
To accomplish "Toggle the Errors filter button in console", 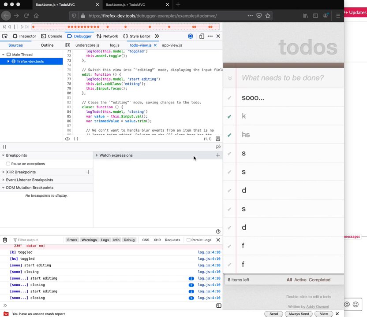I will [x=72, y=240].
